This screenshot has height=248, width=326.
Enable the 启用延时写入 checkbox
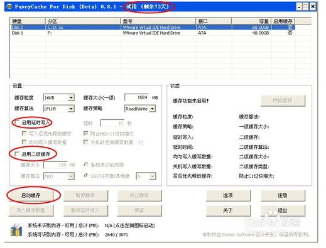pyautogui.click(x=16, y=122)
